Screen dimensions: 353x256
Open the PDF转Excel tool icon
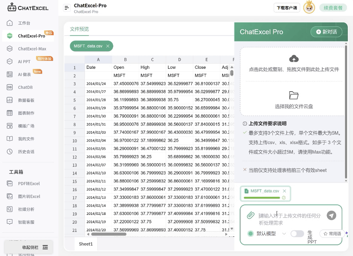click(10, 184)
